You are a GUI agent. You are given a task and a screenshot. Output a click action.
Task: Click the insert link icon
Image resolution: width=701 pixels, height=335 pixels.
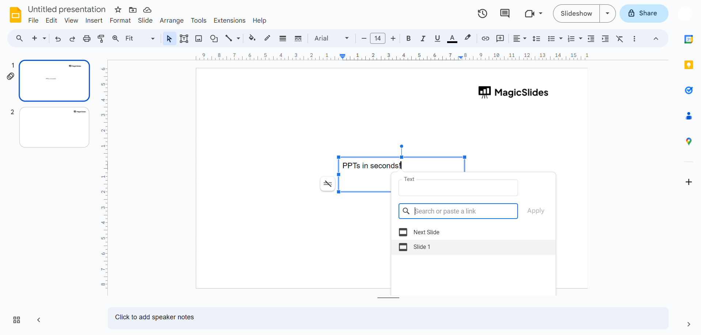click(485, 38)
